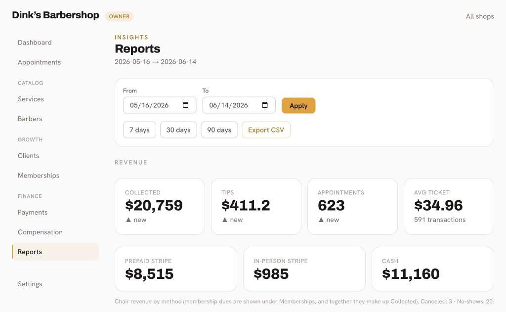Open Clients under Growth
The height and width of the screenshot is (312, 506).
click(x=28, y=155)
